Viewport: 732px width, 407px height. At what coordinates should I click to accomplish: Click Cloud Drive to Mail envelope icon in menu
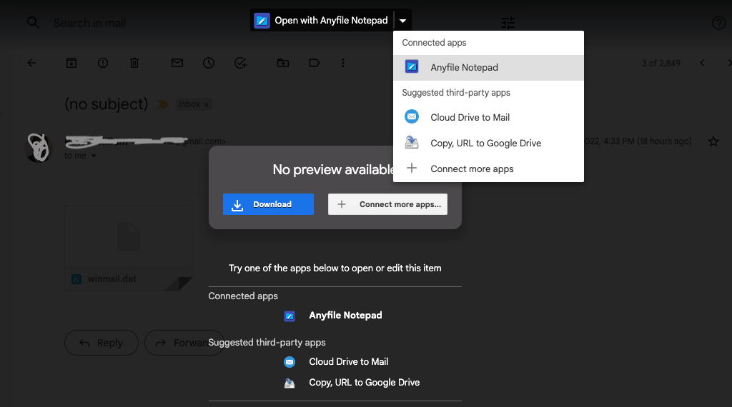(412, 116)
